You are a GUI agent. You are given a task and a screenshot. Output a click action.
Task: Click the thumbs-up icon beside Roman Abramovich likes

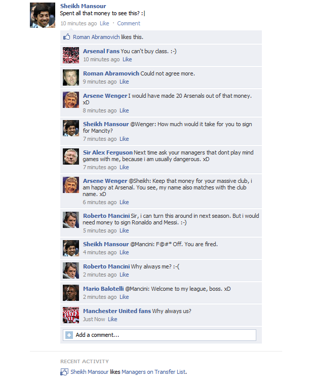point(66,37)
